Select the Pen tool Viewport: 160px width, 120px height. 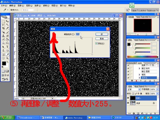pos(3,50)
